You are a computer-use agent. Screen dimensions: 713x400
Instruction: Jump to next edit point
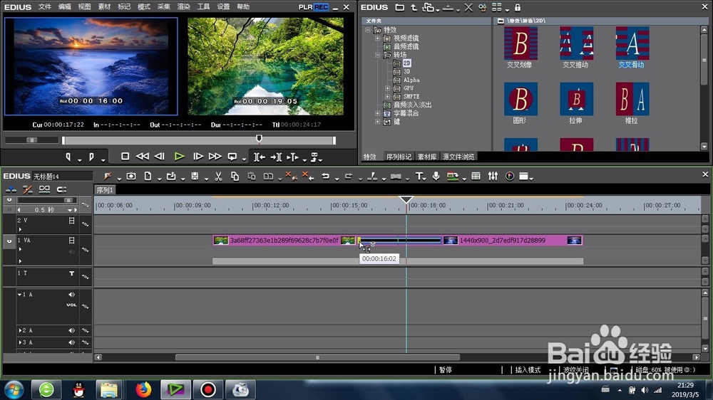275,157
